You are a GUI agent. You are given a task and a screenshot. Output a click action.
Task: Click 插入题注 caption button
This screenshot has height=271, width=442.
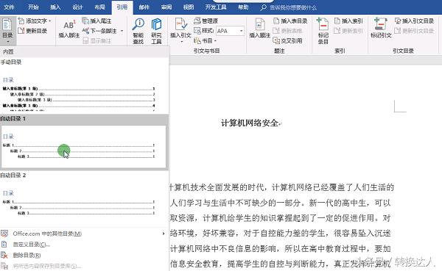(260, 28)
